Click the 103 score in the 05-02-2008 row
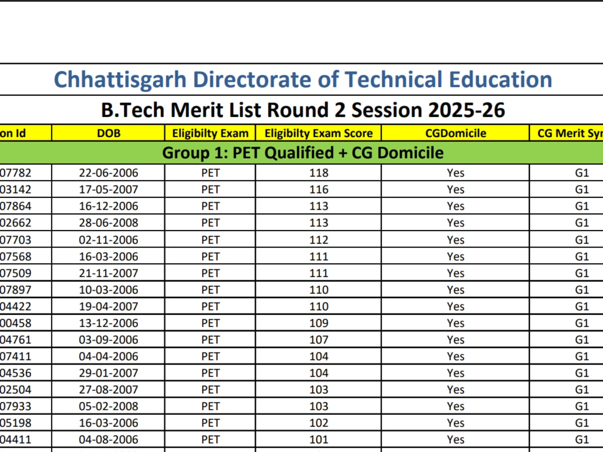The width and height of the screenshot is (603, 452). [x=319, y=406]
